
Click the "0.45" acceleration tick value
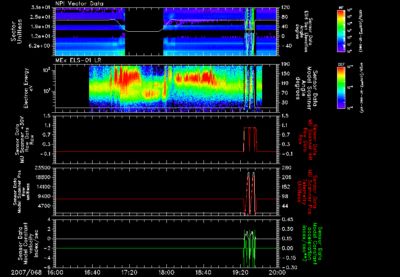(x=287, y=219)
